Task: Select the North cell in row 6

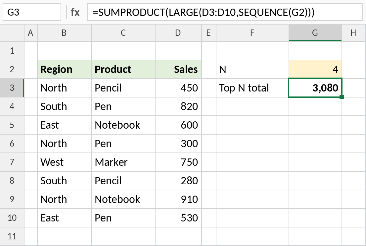Action: [x=65, y=144]
